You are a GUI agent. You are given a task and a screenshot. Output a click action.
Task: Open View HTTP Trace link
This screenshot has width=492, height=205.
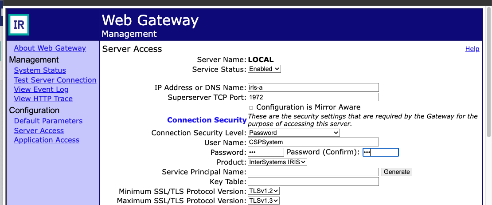(43, 99)
